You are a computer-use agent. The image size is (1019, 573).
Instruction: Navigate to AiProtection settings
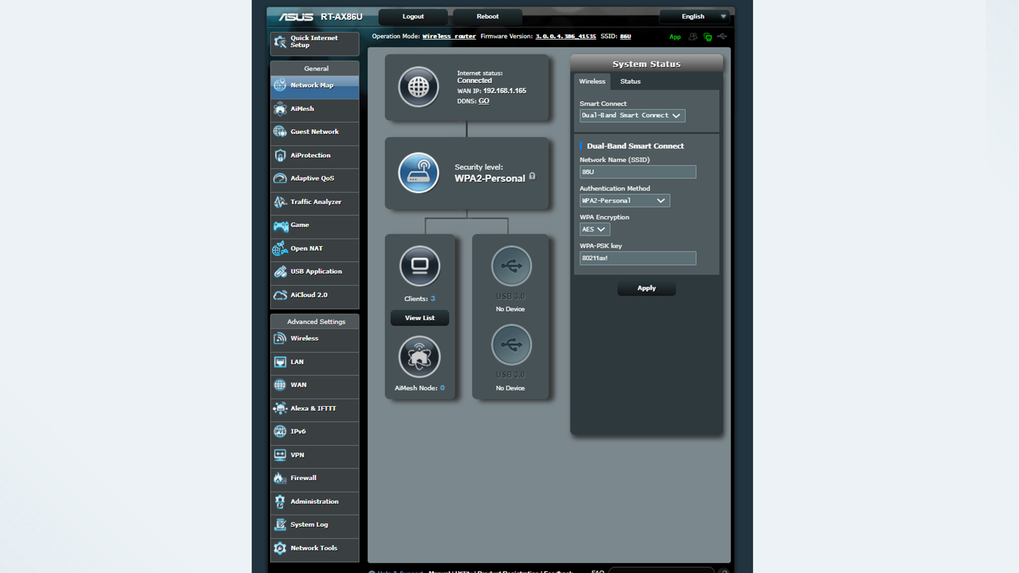[316, 155]
